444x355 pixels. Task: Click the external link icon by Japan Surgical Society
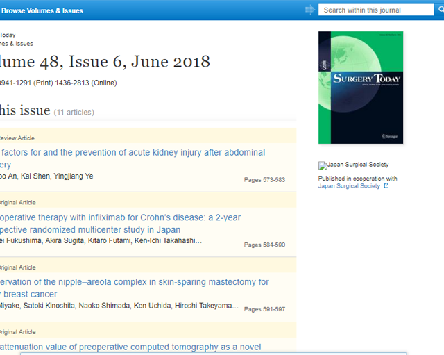386,186
